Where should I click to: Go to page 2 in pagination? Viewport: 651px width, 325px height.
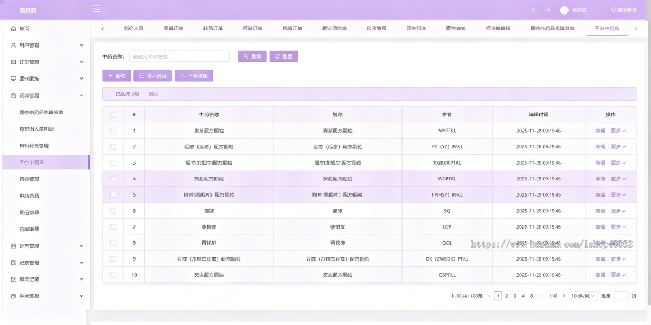(507, 296)
